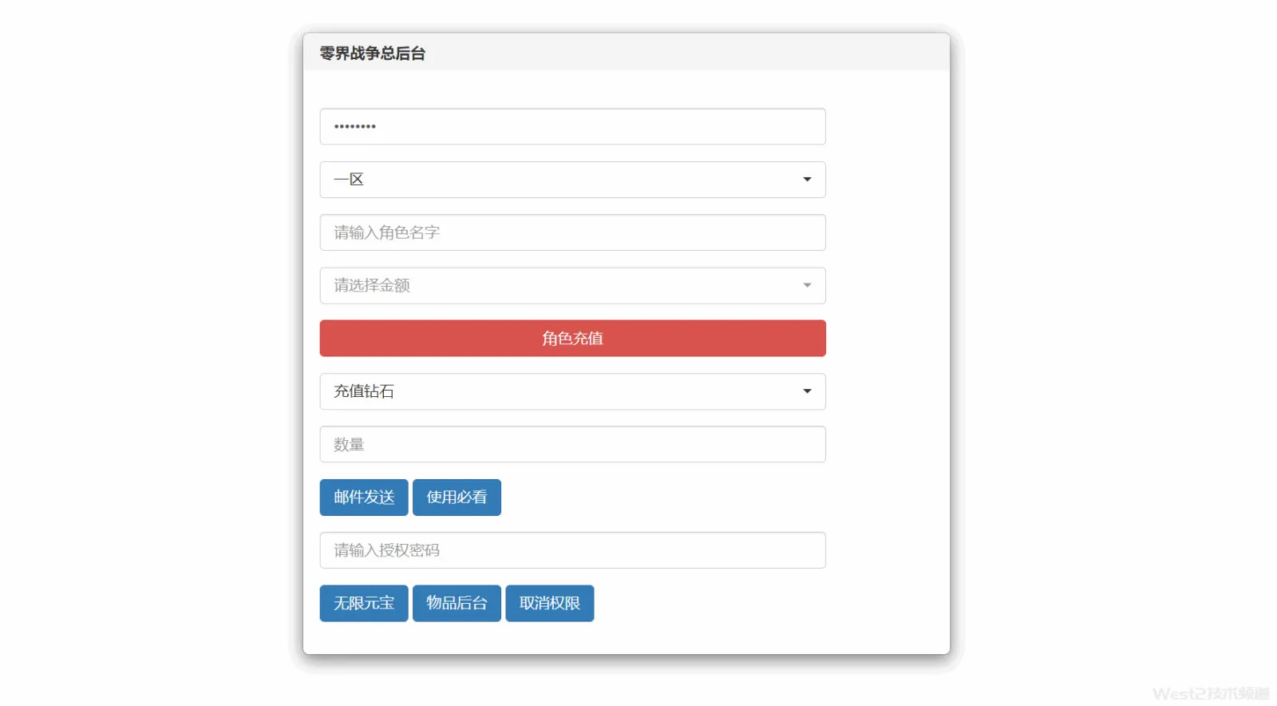Click the 零界战争总后台 panel title
Screen dimensions: 1277x706
373,54
